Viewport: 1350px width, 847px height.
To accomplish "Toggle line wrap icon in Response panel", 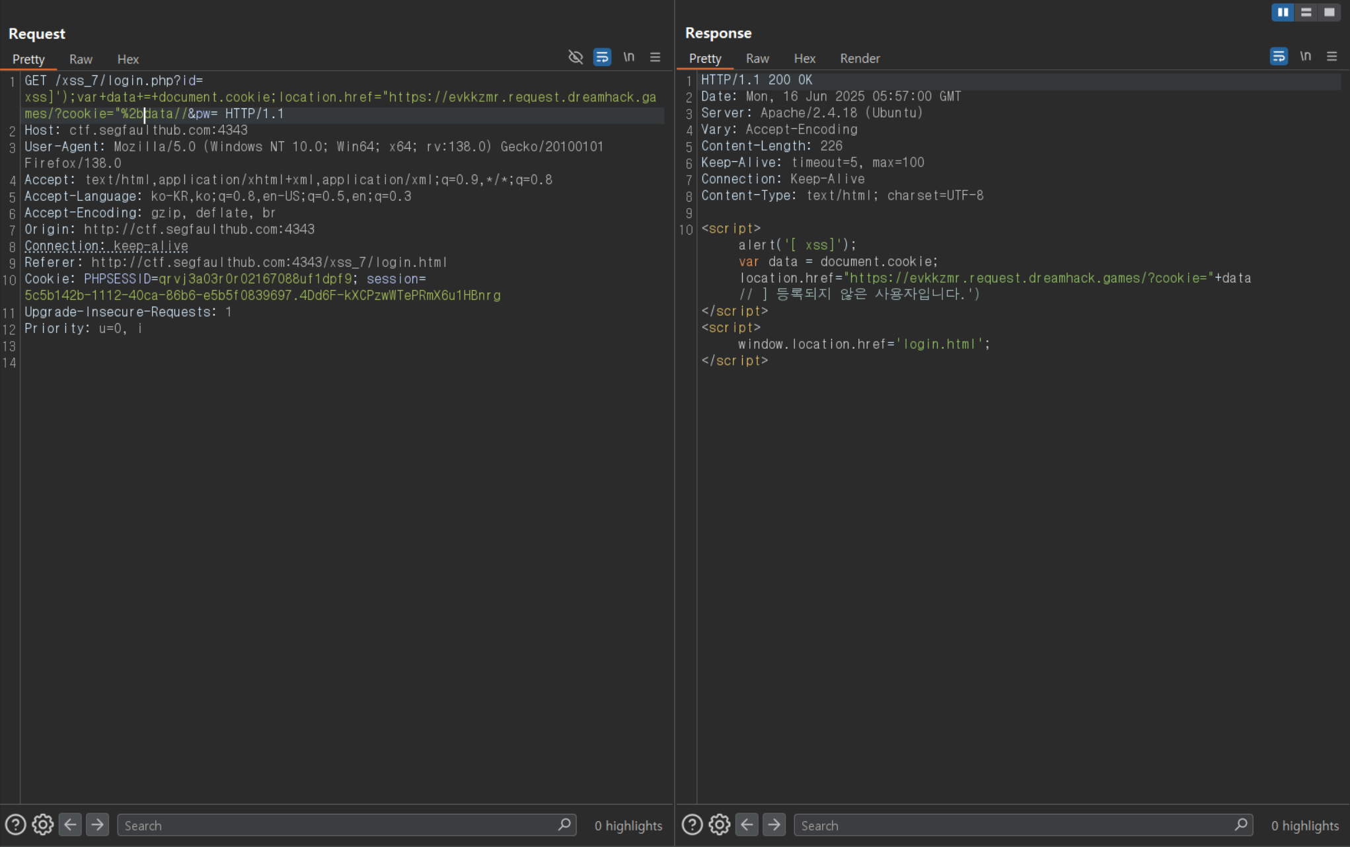I will tap(1279, 56).
